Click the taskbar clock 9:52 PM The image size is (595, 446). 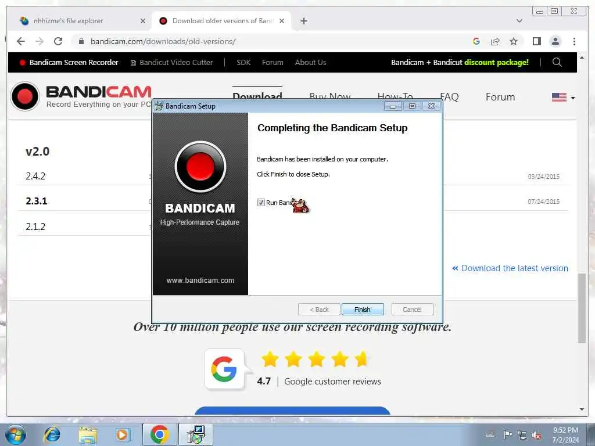[565, 435]
